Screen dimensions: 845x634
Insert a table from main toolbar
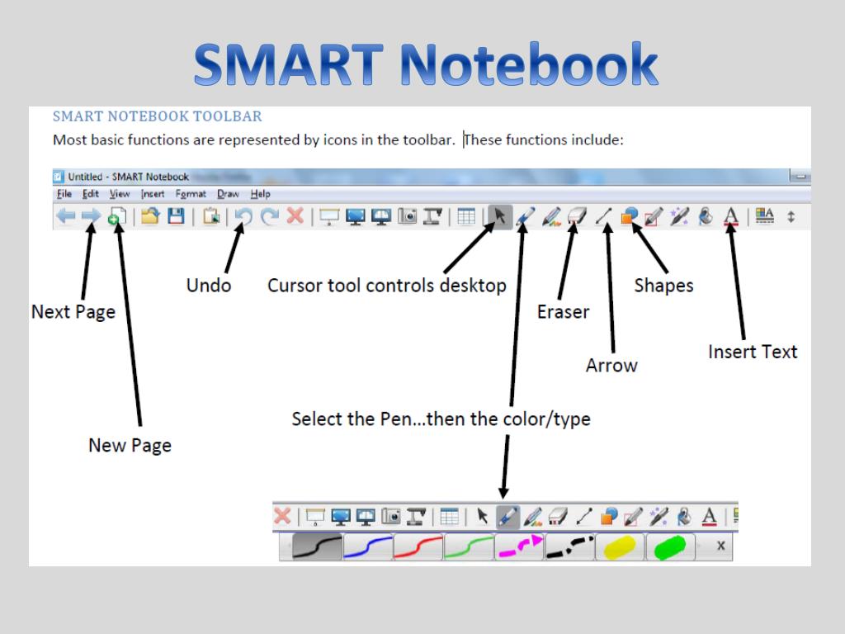tap(466, 217)
